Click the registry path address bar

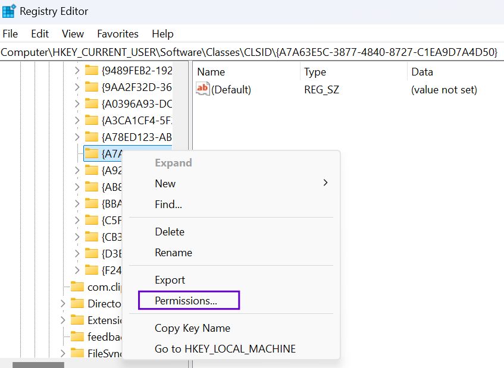click(250, 52)
